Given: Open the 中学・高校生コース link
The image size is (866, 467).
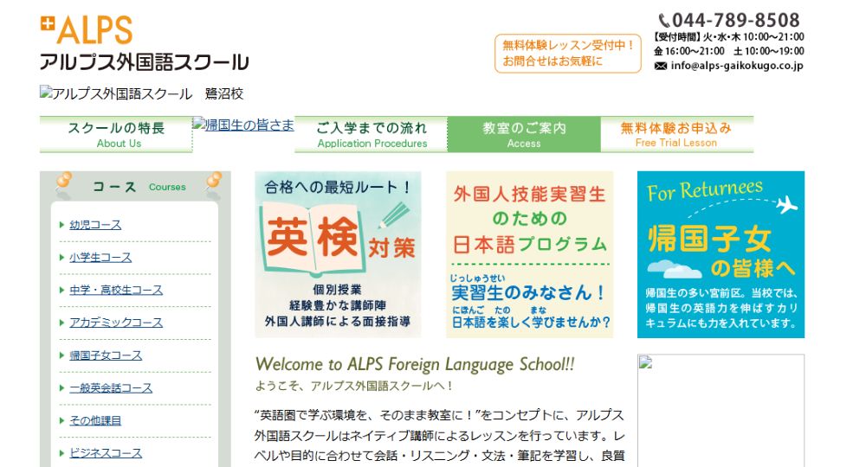Looking at the screenshot, I should pyautogui.click(x=116, y=290).
